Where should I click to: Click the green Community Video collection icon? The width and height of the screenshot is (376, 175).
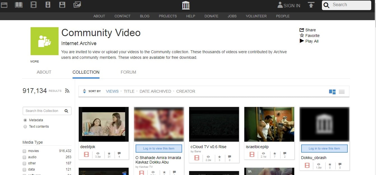pyautogui.click(x=45, y=41)
